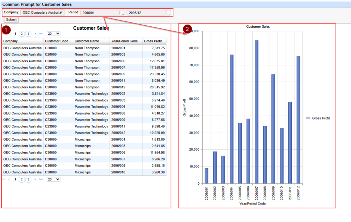Click the Gross Profit legend swatch
Image resolution: width=351 pixels, height=222 pixels.
click(x=308, y=118)
